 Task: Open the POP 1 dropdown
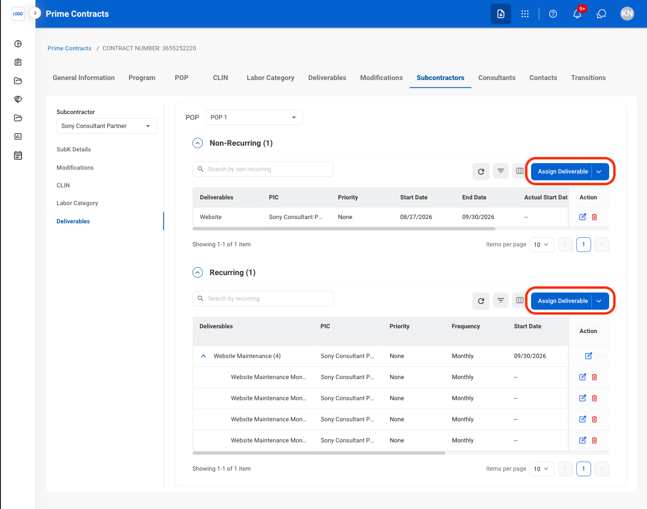(254, 117)
